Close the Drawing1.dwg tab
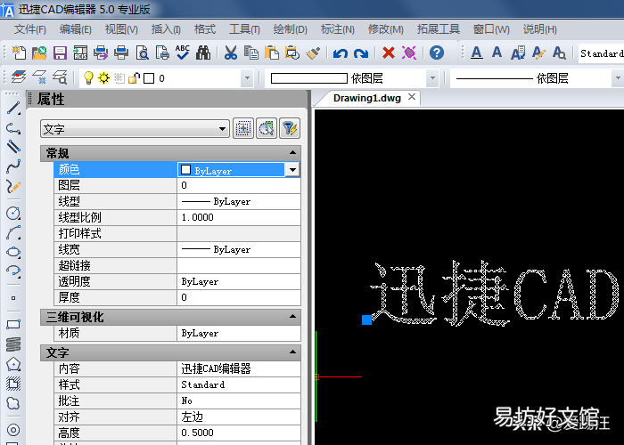 coord(412,96)
